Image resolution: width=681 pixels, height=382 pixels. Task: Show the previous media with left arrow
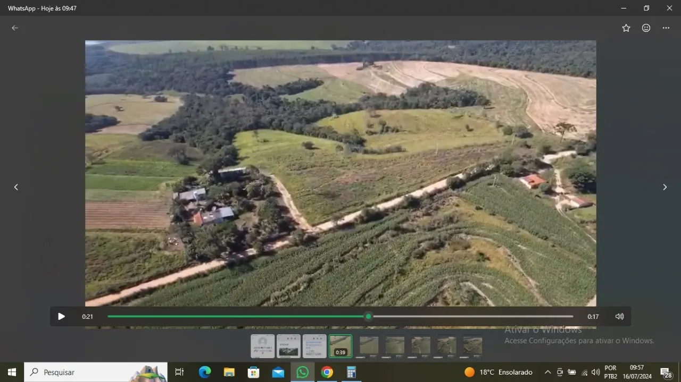point(16,187)
